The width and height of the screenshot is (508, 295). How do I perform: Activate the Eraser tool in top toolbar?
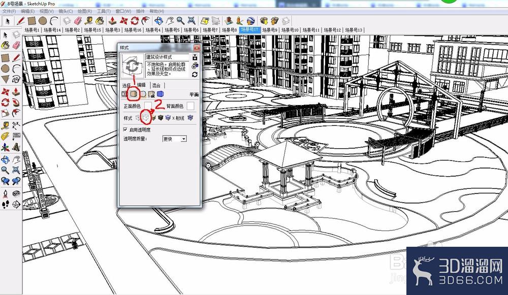pyautogui.click(x=78, y=21)
